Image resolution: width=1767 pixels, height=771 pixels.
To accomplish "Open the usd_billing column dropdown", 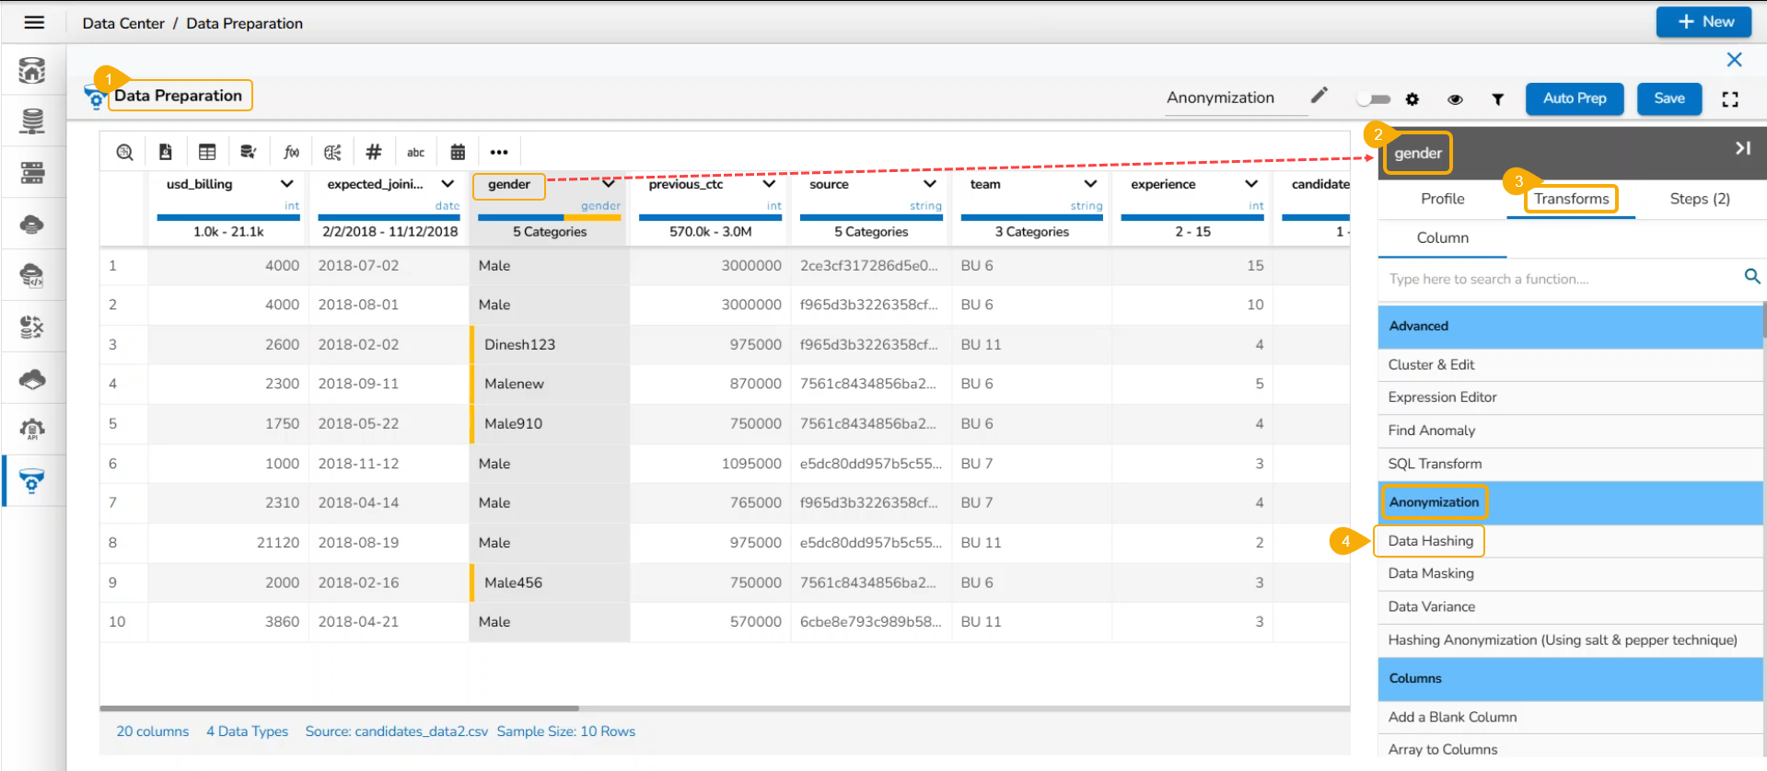I will tap(287, 184).
